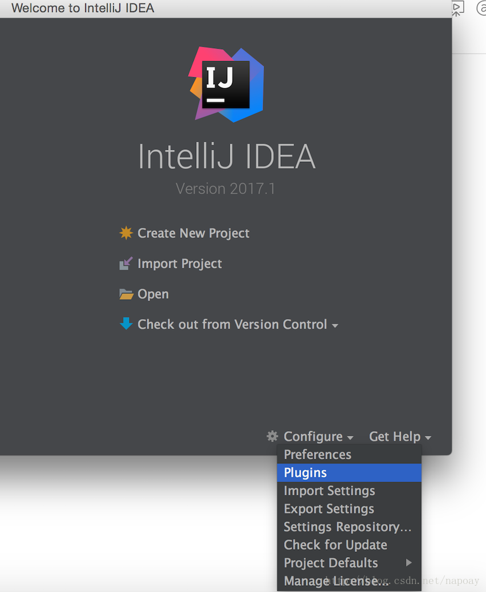Click Welcome to IntelliJ IDEA window title
This screenshot has width=486, height=592.
tap(83, 8)
